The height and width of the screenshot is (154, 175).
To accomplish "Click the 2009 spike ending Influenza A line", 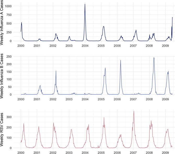I will click(172, 17).
